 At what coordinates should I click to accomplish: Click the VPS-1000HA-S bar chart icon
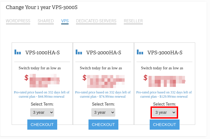[18, 52]
